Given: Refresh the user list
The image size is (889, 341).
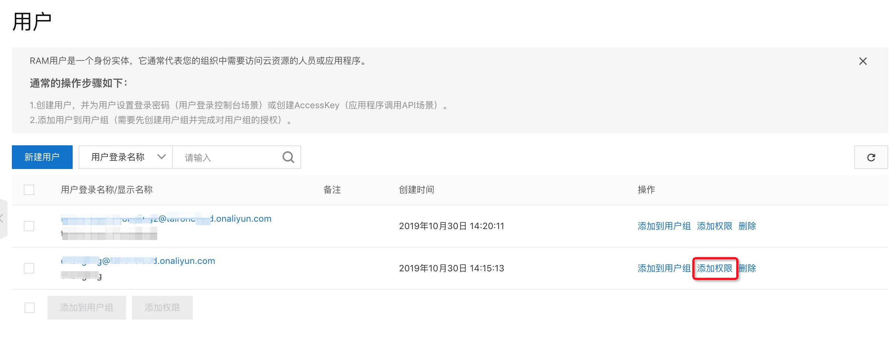Looking at the screenshot, I should (871, 157).
